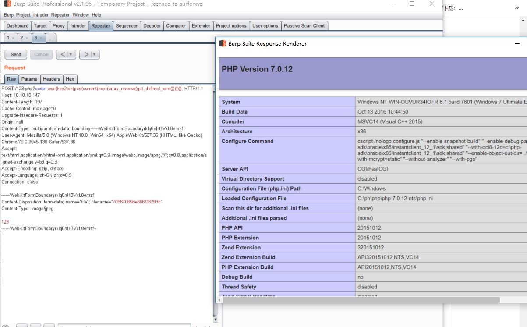Go back with the history left arrow
527x327 pixels.
[x=63, y=54]
